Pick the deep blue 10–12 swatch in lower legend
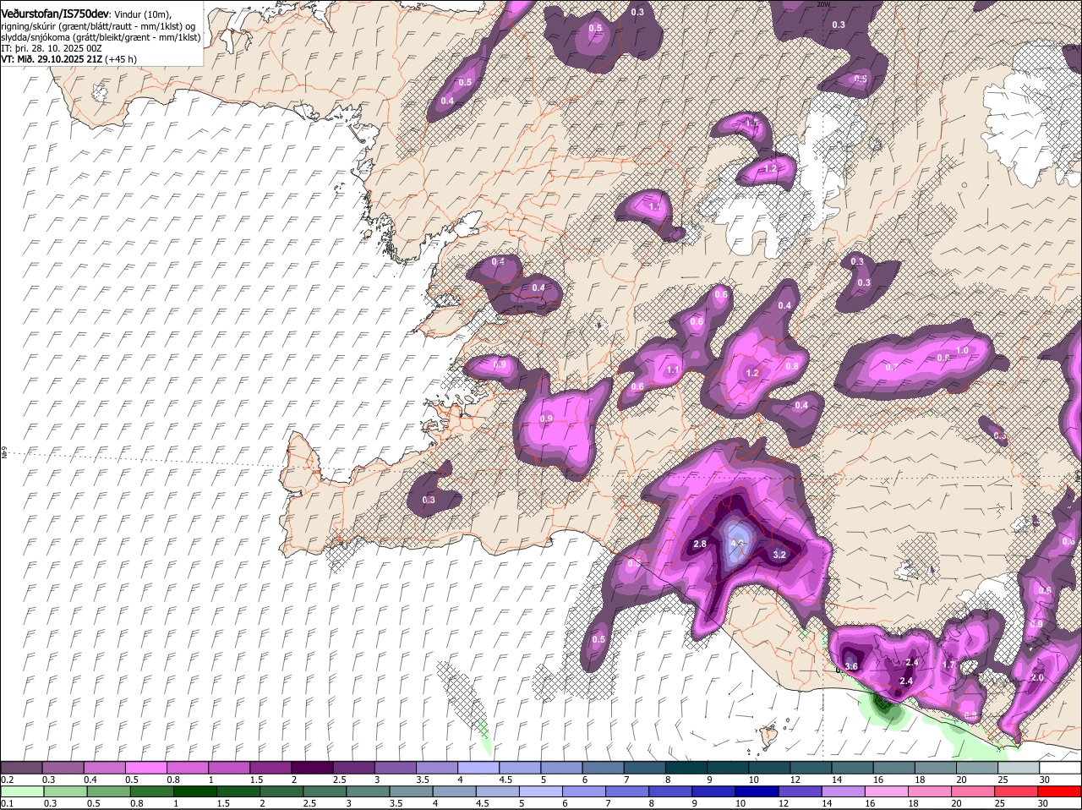The image size is (1082, 810). tap(757, 791)
